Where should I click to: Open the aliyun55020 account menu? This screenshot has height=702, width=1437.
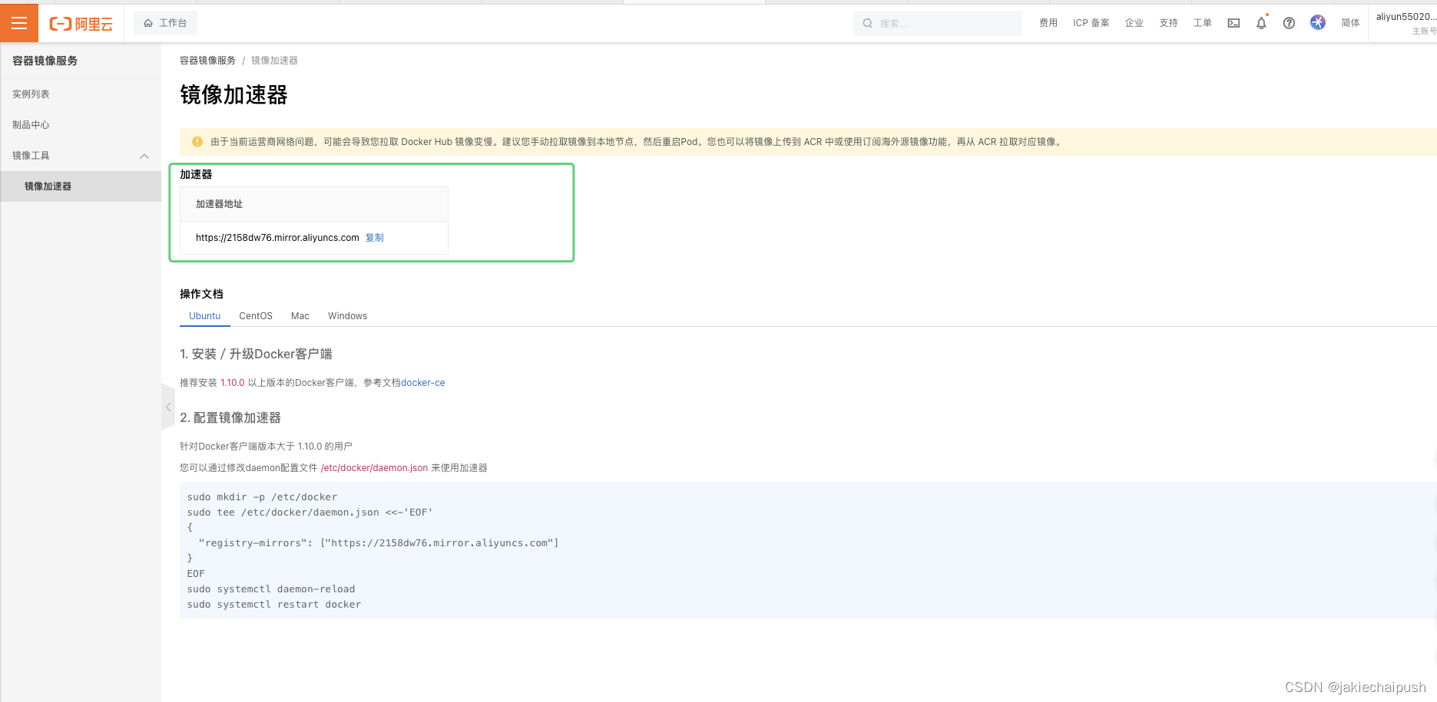click(x=1406, y=23)
